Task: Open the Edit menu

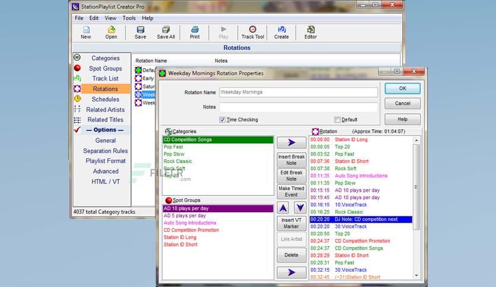Action: click(x=94, y=18)
